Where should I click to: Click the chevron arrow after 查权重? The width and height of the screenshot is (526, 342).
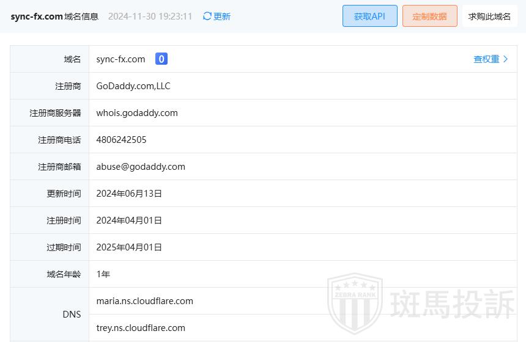tap(505, 59)
